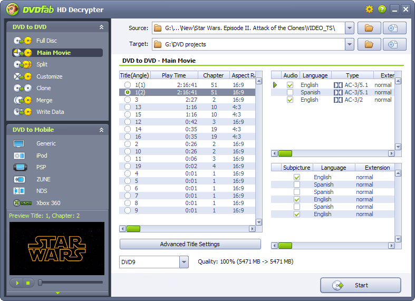
Task: Toggle English AC-3/5.1 audio checkbox
Action: click(290, 85)
